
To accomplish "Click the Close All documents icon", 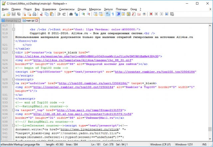I will (29, 14).
